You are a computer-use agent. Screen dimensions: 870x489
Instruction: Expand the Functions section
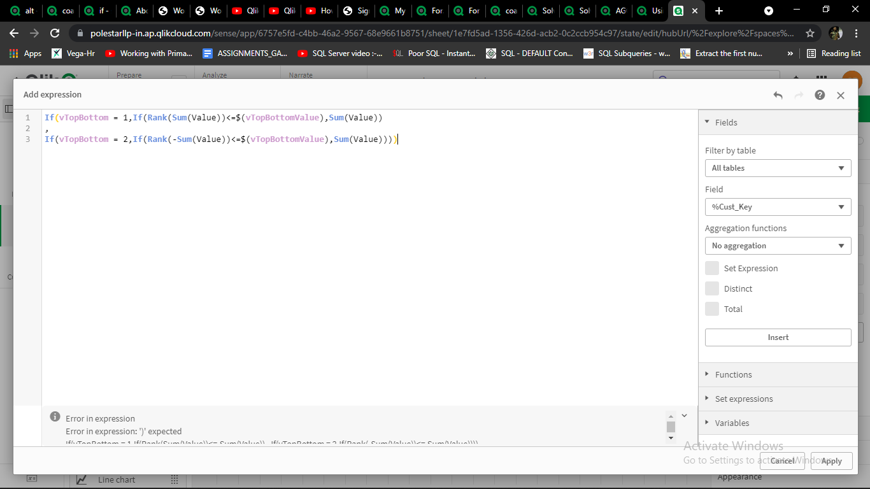coord(733,374)
